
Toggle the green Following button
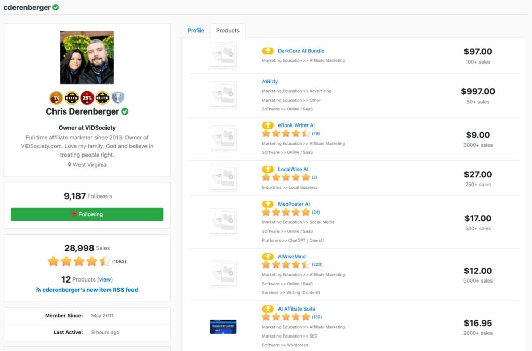click(x=87, y=214)
